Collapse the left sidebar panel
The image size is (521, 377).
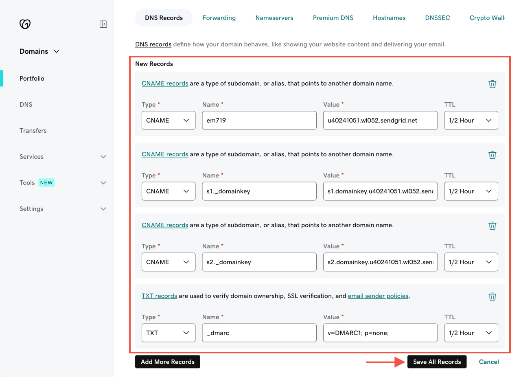[103, 24]
